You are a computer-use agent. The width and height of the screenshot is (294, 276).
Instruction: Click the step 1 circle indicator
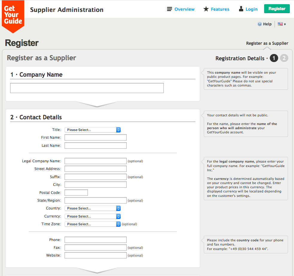click(x=274, y=58)
